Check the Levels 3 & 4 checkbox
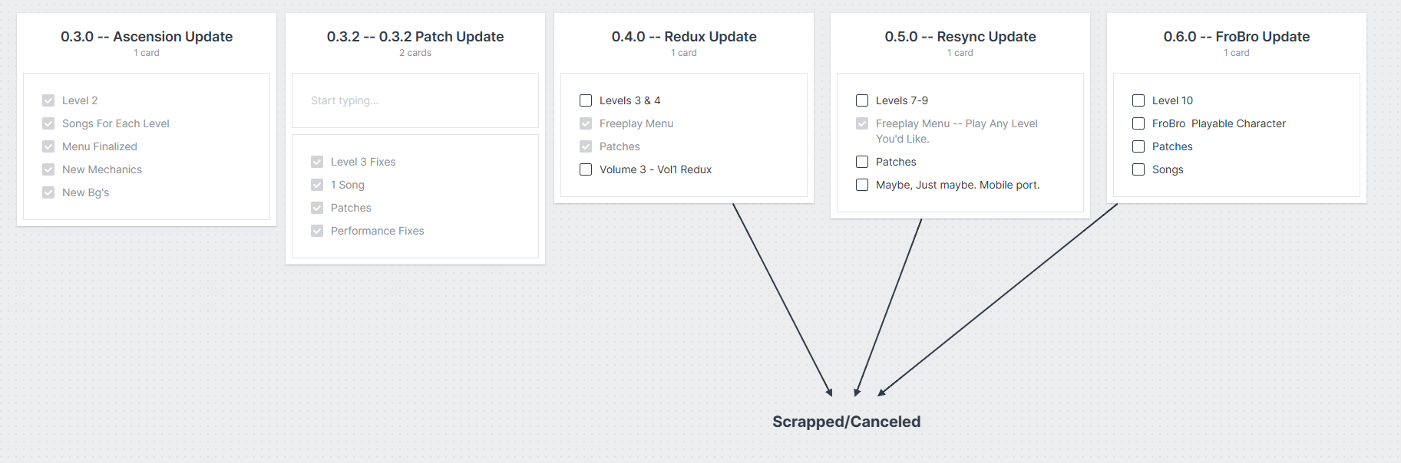 click(586, 100)
